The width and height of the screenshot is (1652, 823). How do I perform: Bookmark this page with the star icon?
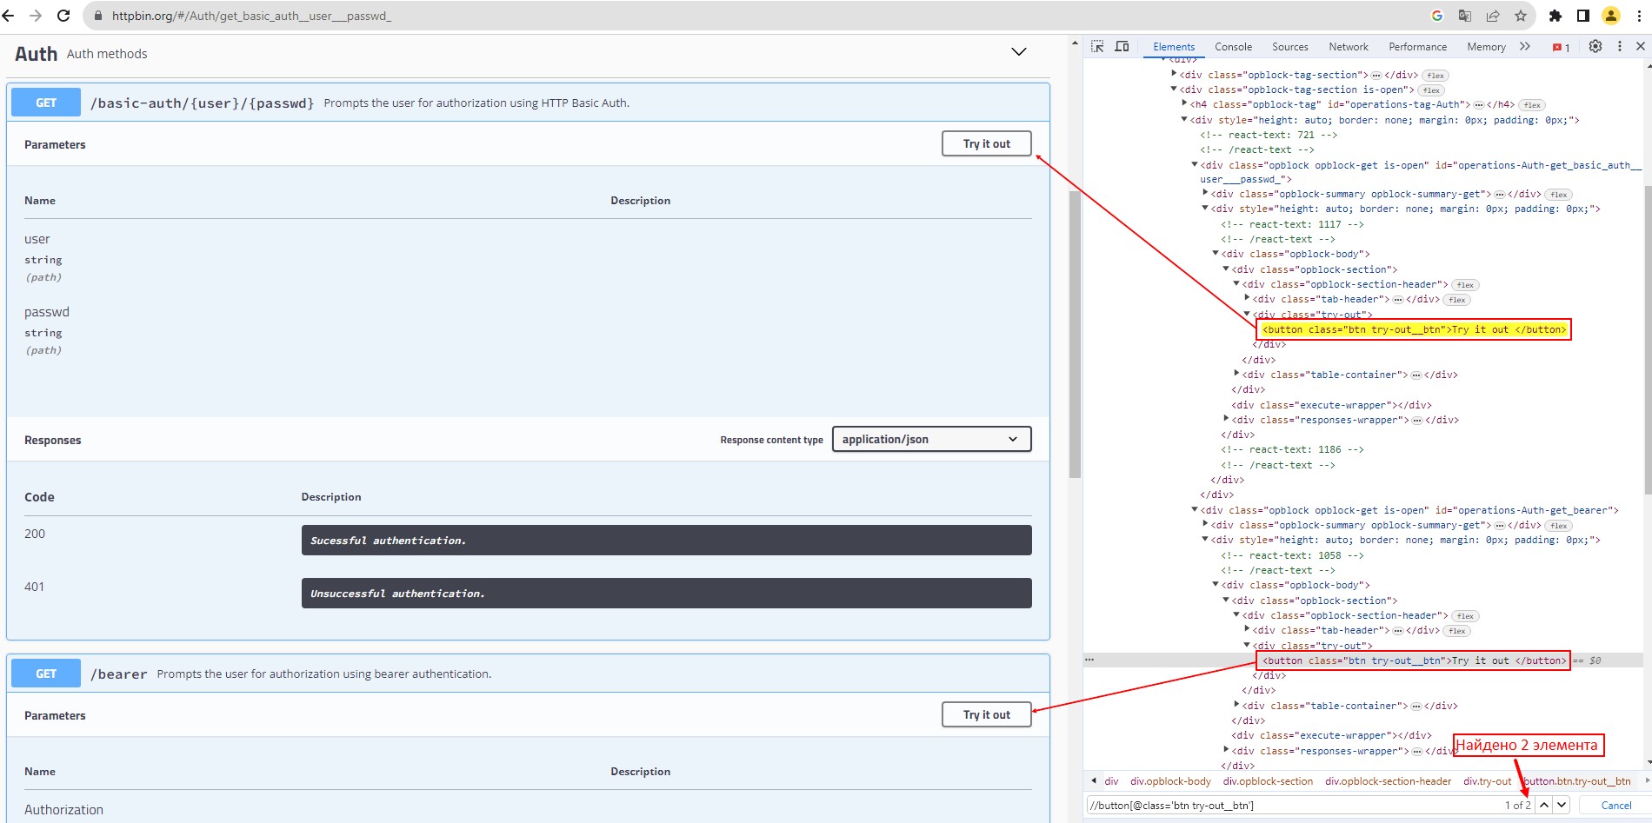(x=1521, y=16)
